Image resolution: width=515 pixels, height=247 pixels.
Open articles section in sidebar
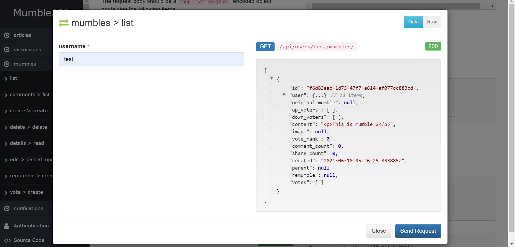click(26, 35)
